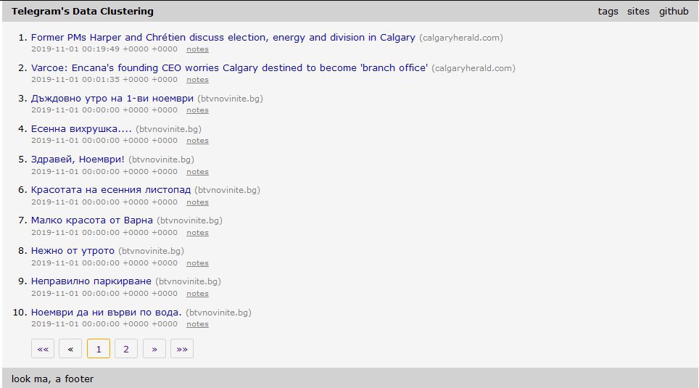The image size is (699, 388).
Task: Open the Varcoe: Encana's founding CEO article
Action: 229,67
